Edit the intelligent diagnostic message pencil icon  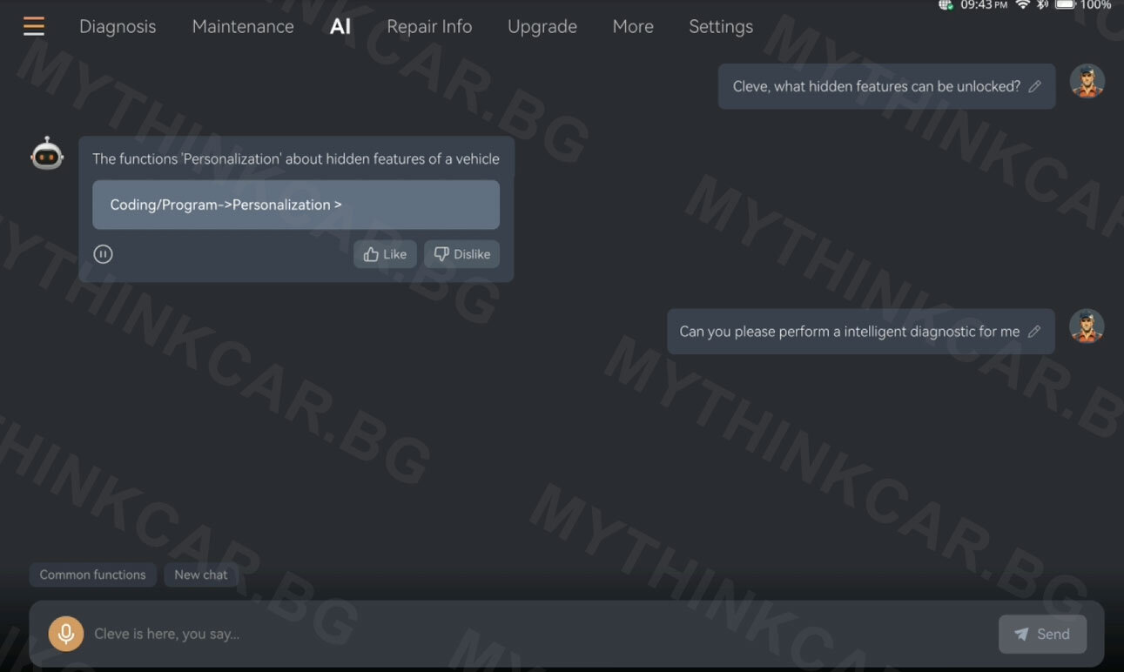pyautogui.click(x=1034, y=331)
